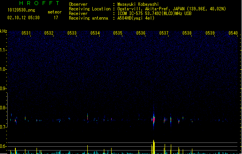Screen dimensions: 242x154
Task: Select the A504HB(yagi 4el) antenna text
Action: [136, 18]
